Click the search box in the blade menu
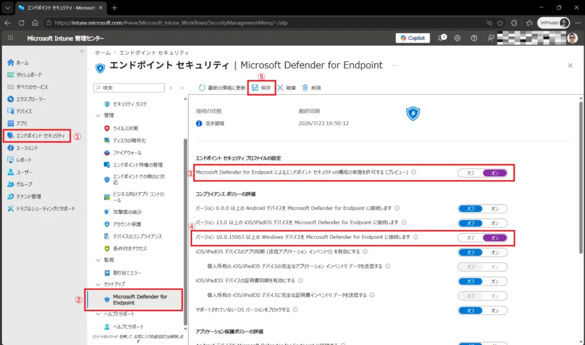The height and width of the screenshot is (345, 585). tap(129, 88)
